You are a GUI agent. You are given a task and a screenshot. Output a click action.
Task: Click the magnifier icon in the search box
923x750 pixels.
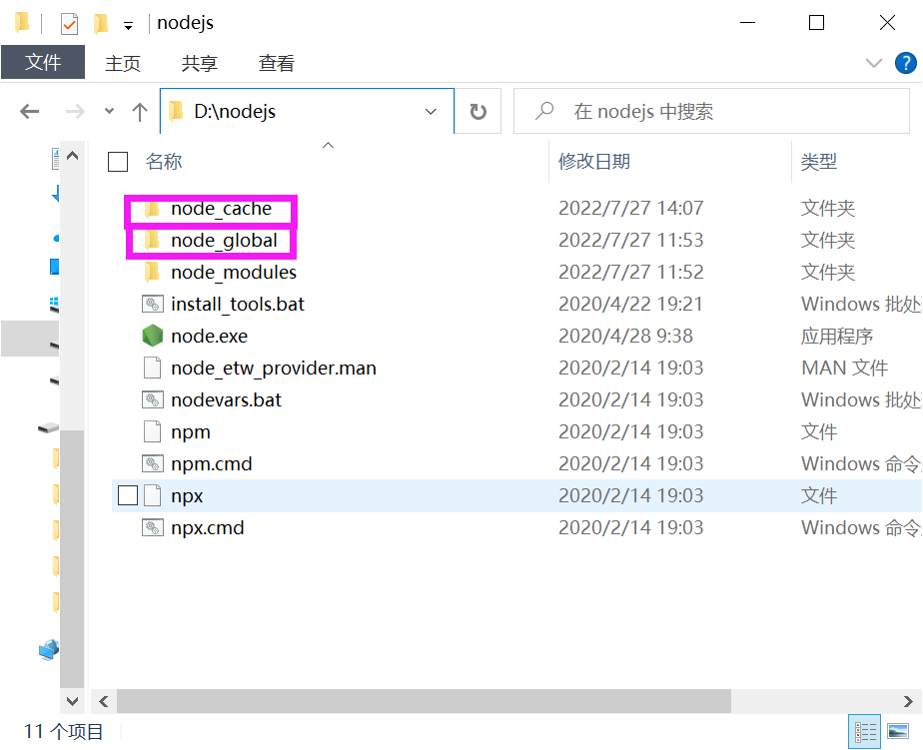point(544,111)
